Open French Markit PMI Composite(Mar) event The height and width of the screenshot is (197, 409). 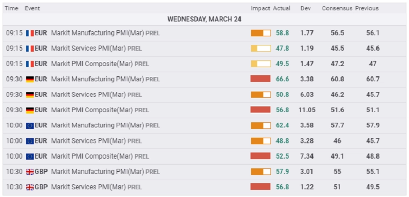(x=100, y=64)
